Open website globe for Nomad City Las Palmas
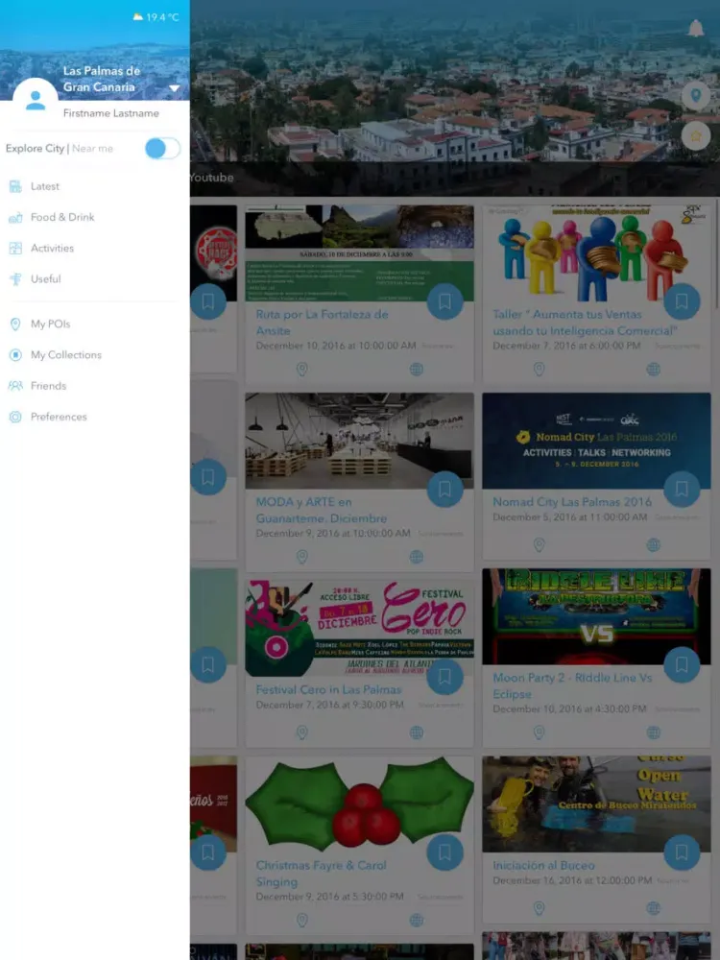Image resolution: width=720 pixels, height=960 pixels. point(653,545)
